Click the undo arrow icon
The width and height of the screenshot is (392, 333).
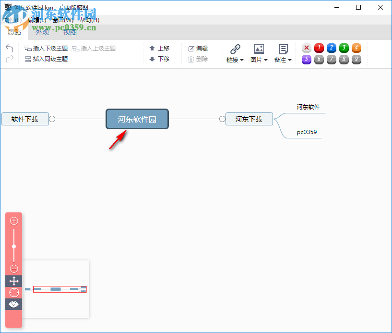point(10,48)
